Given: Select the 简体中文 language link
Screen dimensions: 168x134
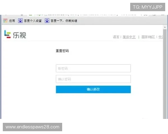Looking at the screenshot, I should pyautogui.click(x=129, y=37).
